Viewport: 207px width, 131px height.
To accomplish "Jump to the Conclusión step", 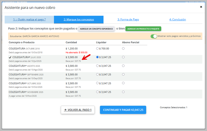I will (177, 20).
